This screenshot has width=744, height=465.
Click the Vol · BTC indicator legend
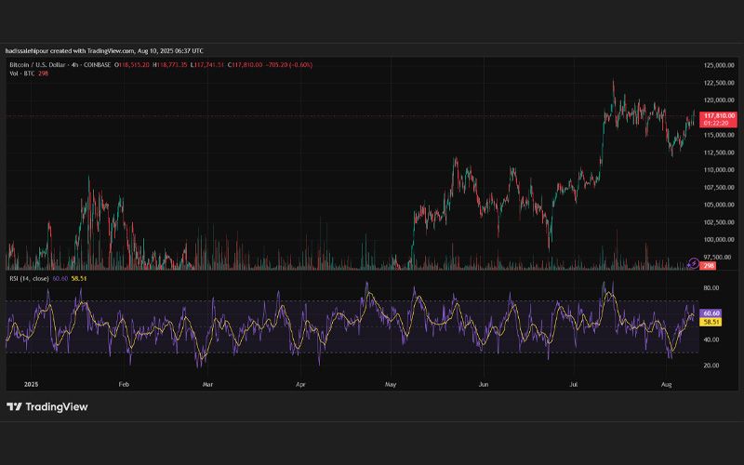point(21,73)
